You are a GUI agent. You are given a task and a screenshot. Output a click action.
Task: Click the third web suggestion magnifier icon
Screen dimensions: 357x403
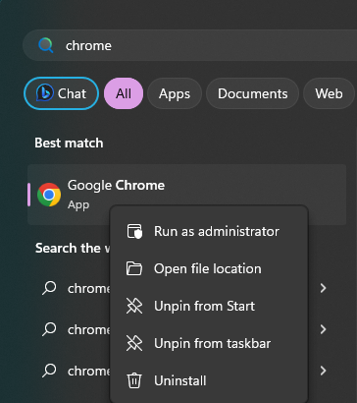click(49, 371)
